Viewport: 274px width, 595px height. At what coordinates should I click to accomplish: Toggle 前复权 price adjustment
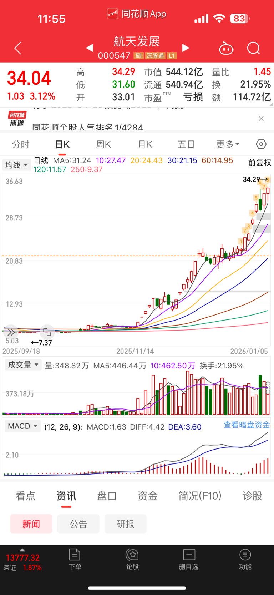click(x=260, y=163)
